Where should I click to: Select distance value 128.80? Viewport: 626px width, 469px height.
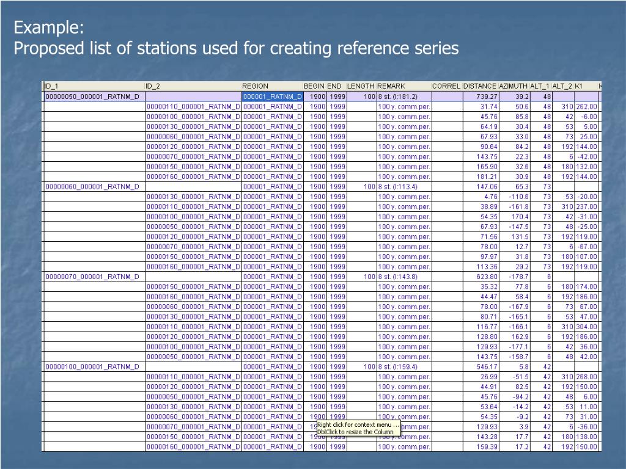(x=481, y=337)
